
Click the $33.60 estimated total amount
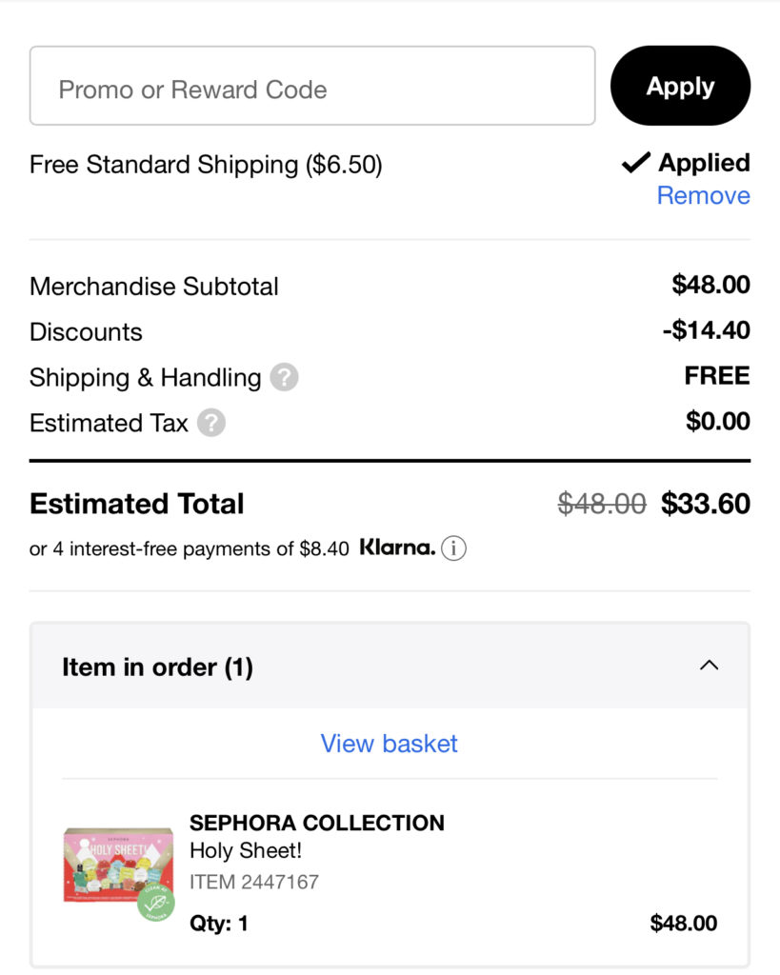705,504
